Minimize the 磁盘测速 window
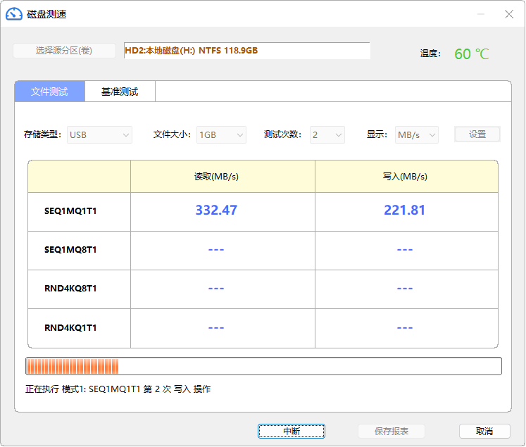Screen dimensions: 526x447 [481, 14]
